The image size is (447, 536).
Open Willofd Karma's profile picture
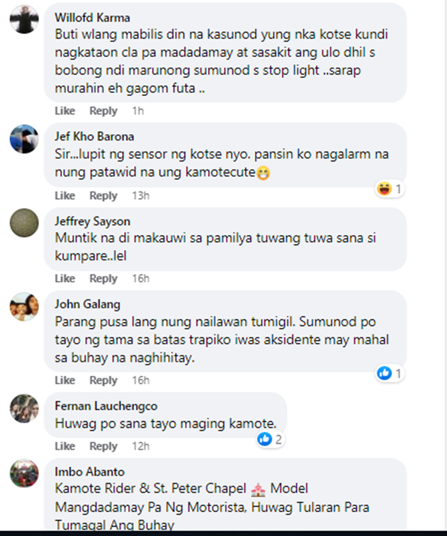[24, 19]
